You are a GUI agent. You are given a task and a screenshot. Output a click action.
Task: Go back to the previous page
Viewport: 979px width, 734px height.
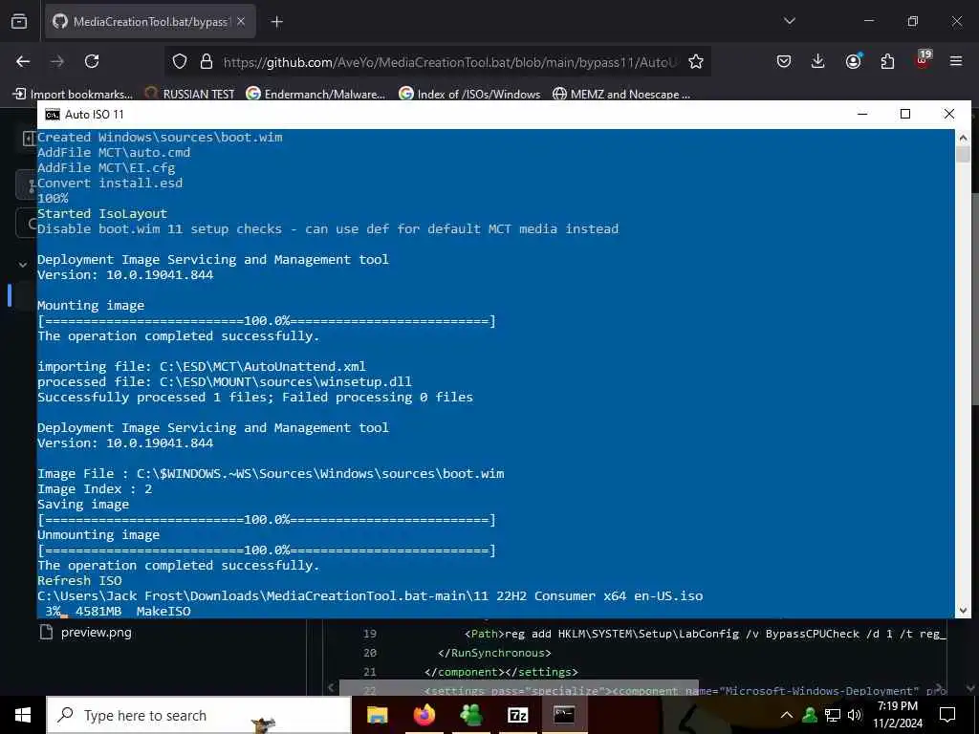click(23, 61)
